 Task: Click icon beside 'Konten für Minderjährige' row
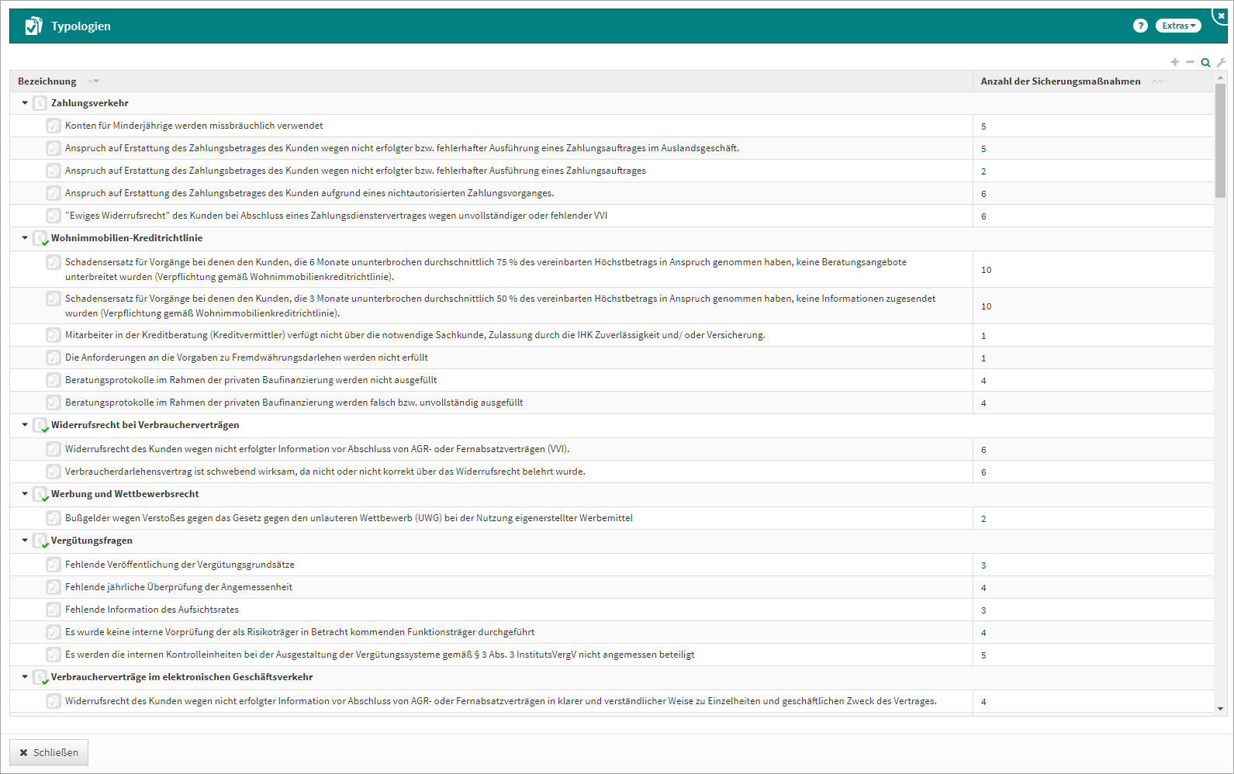pyautogui.click(x=54, y=126)
